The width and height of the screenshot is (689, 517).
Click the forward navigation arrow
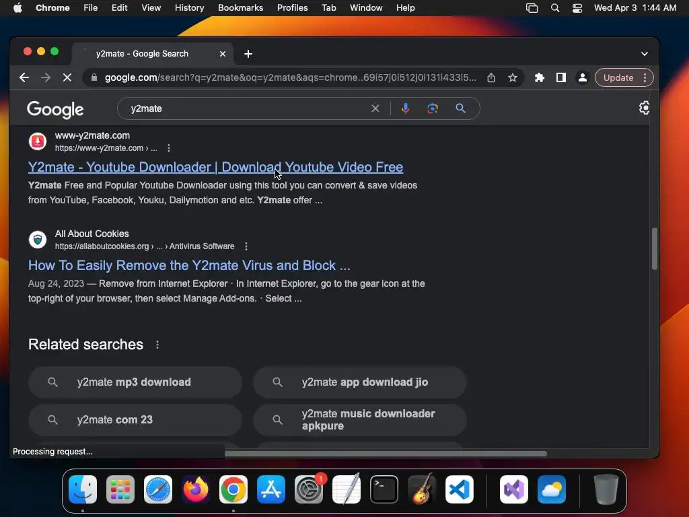[x=46, y=78]
